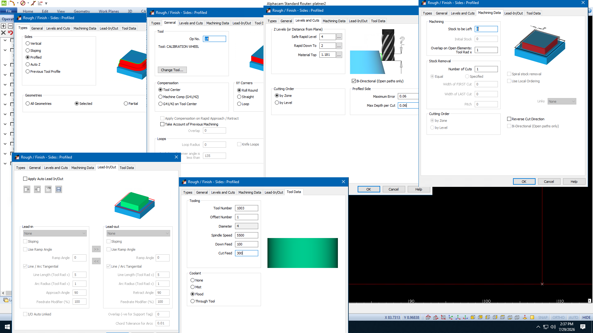Open the Work Planes ribbon tab

click(x=109, y=11)
